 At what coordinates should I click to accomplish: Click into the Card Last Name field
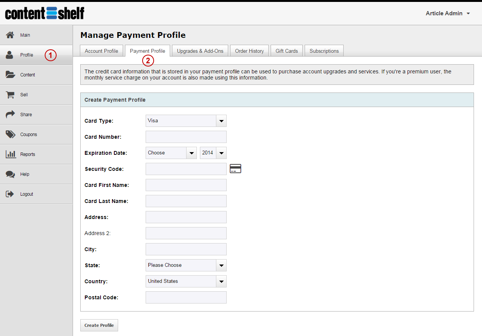186,201
